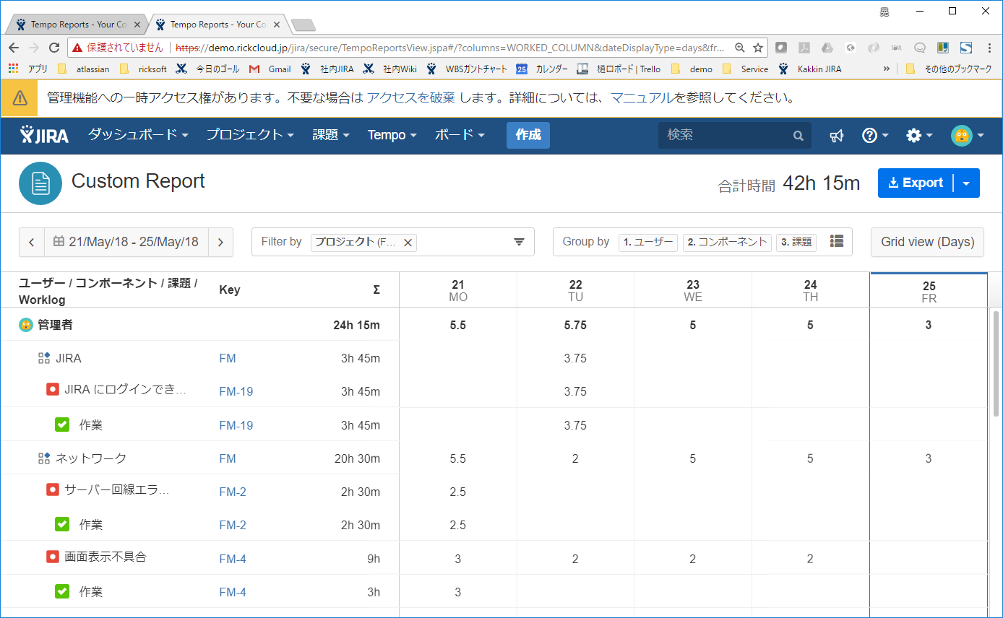Click the Custom Report document icon
1003x618 pixels.
[x=40, y=183]
